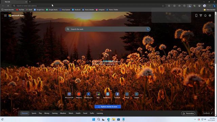The image size is (217, 122).
Task: Focus the browser address bar
Action: [x=88, y=6]
